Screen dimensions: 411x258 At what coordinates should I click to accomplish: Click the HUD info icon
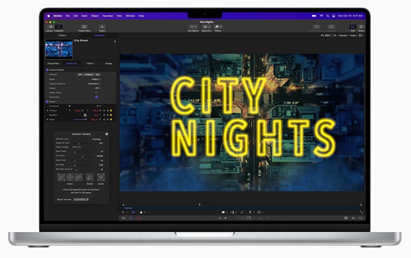(x=107, y=134)
